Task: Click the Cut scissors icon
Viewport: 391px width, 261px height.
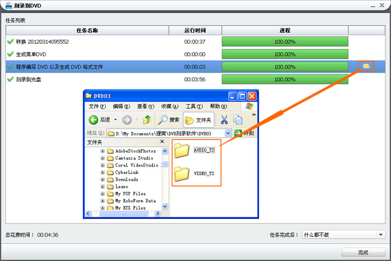Action: click(x=224, y=120)
